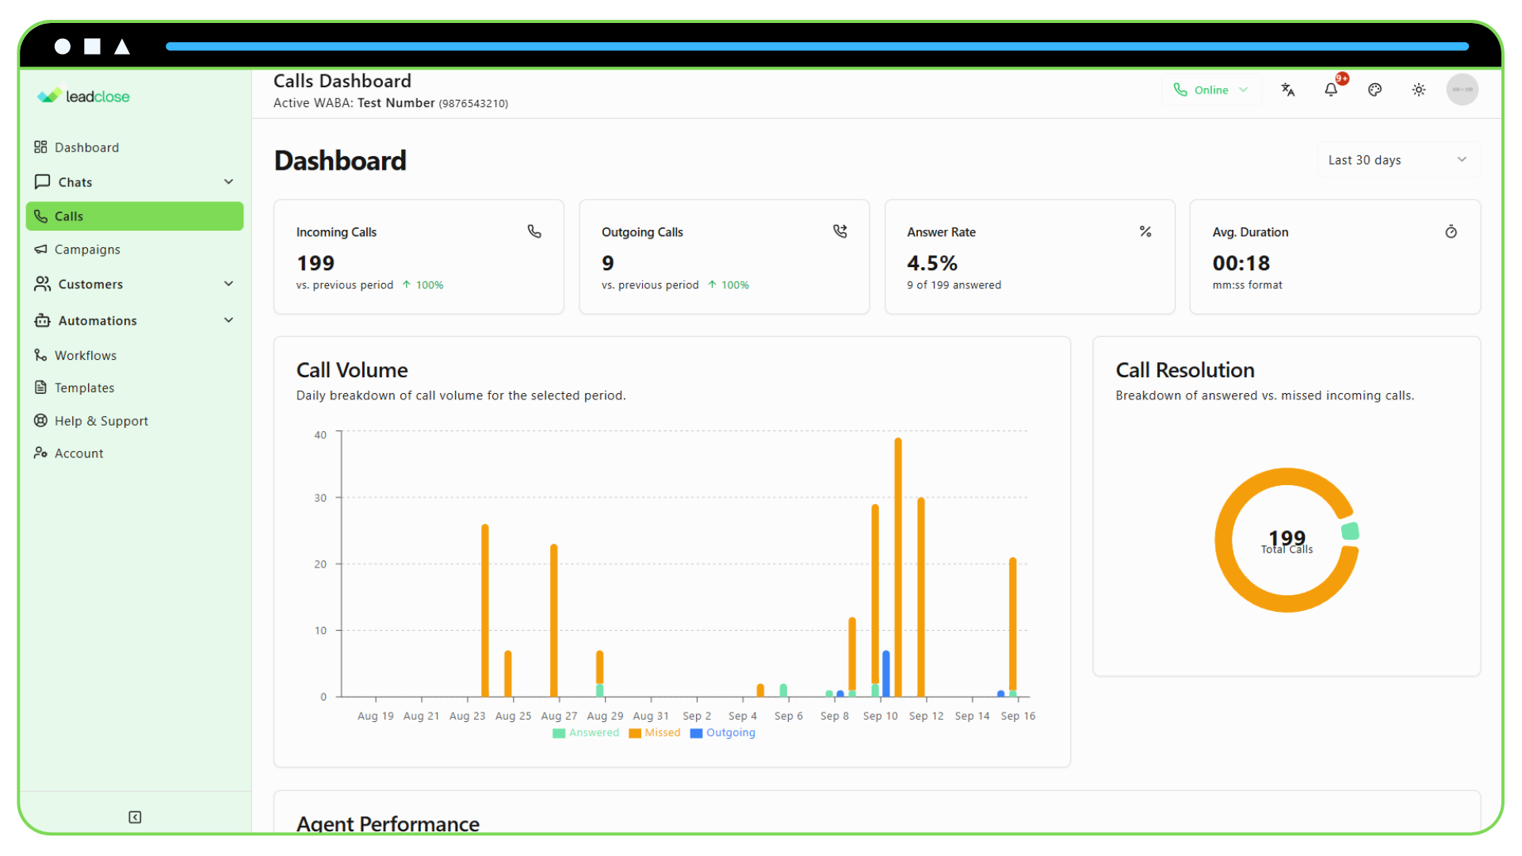Image resolution: width=1522 pixels, height=856 pixels.
Task: Open the theme palette picker
Action: pos(1375,90)
